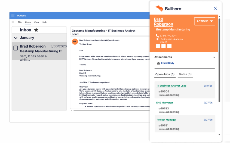This screenshot has width=230, height=143.
Task: Open the View menu in Outlook
Action: pyautogui.click(x=36, y=22)
